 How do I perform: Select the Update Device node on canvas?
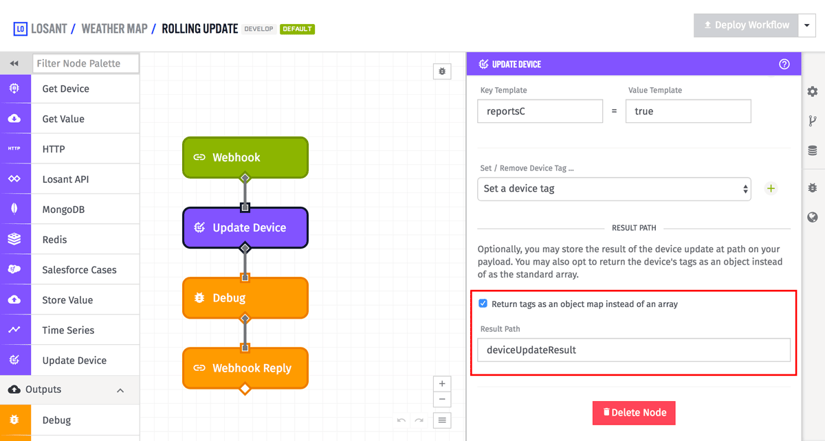tap(245, 227)
